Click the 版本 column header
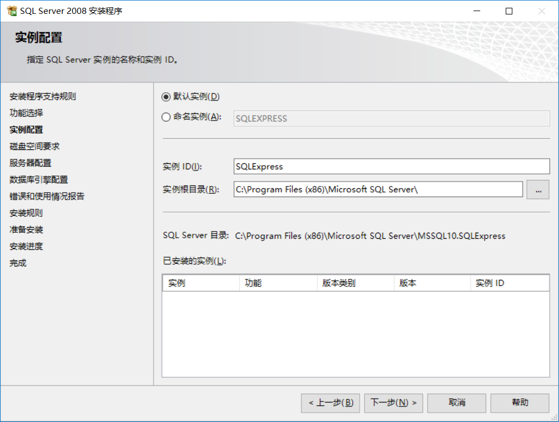Screen dimensions: 559x422 432,283
